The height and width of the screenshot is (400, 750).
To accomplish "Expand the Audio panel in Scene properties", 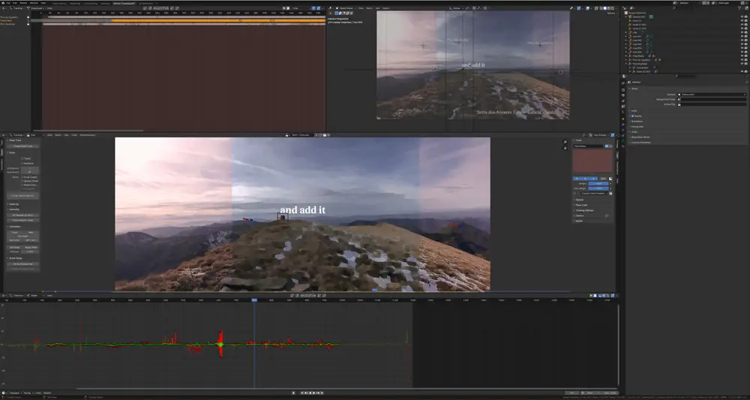I will click(x=634, y=132).
